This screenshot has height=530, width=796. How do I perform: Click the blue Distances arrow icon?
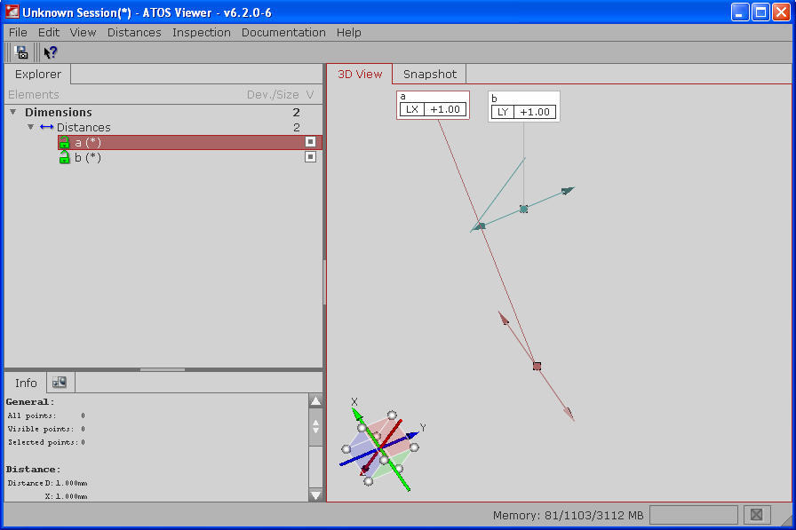click(47, 127)
